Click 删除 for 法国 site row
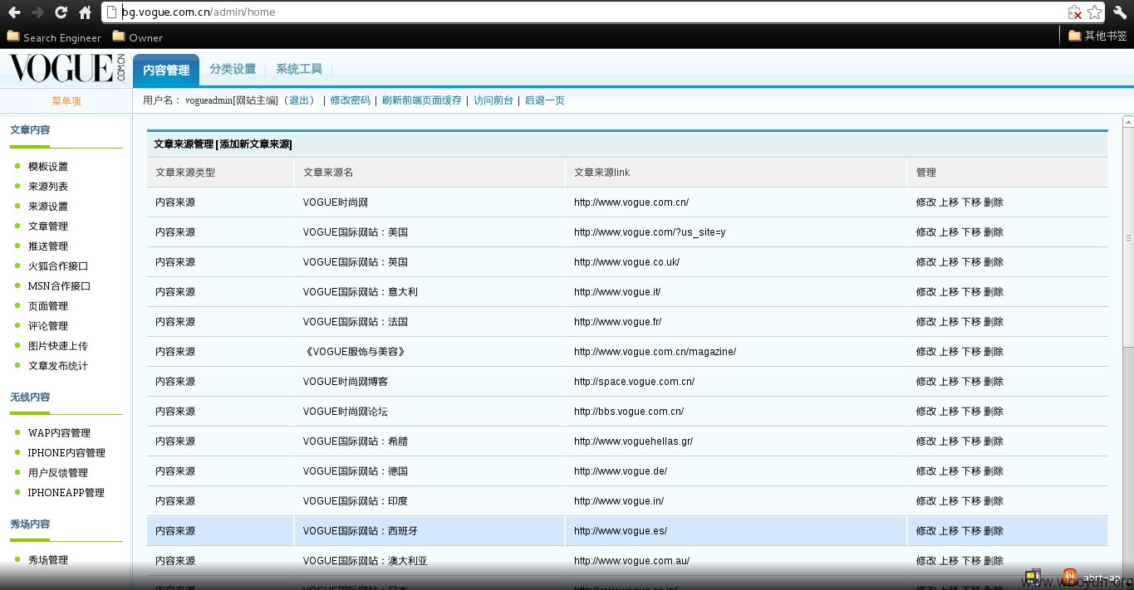This screenshot has width=1134, height=590. 994,322
